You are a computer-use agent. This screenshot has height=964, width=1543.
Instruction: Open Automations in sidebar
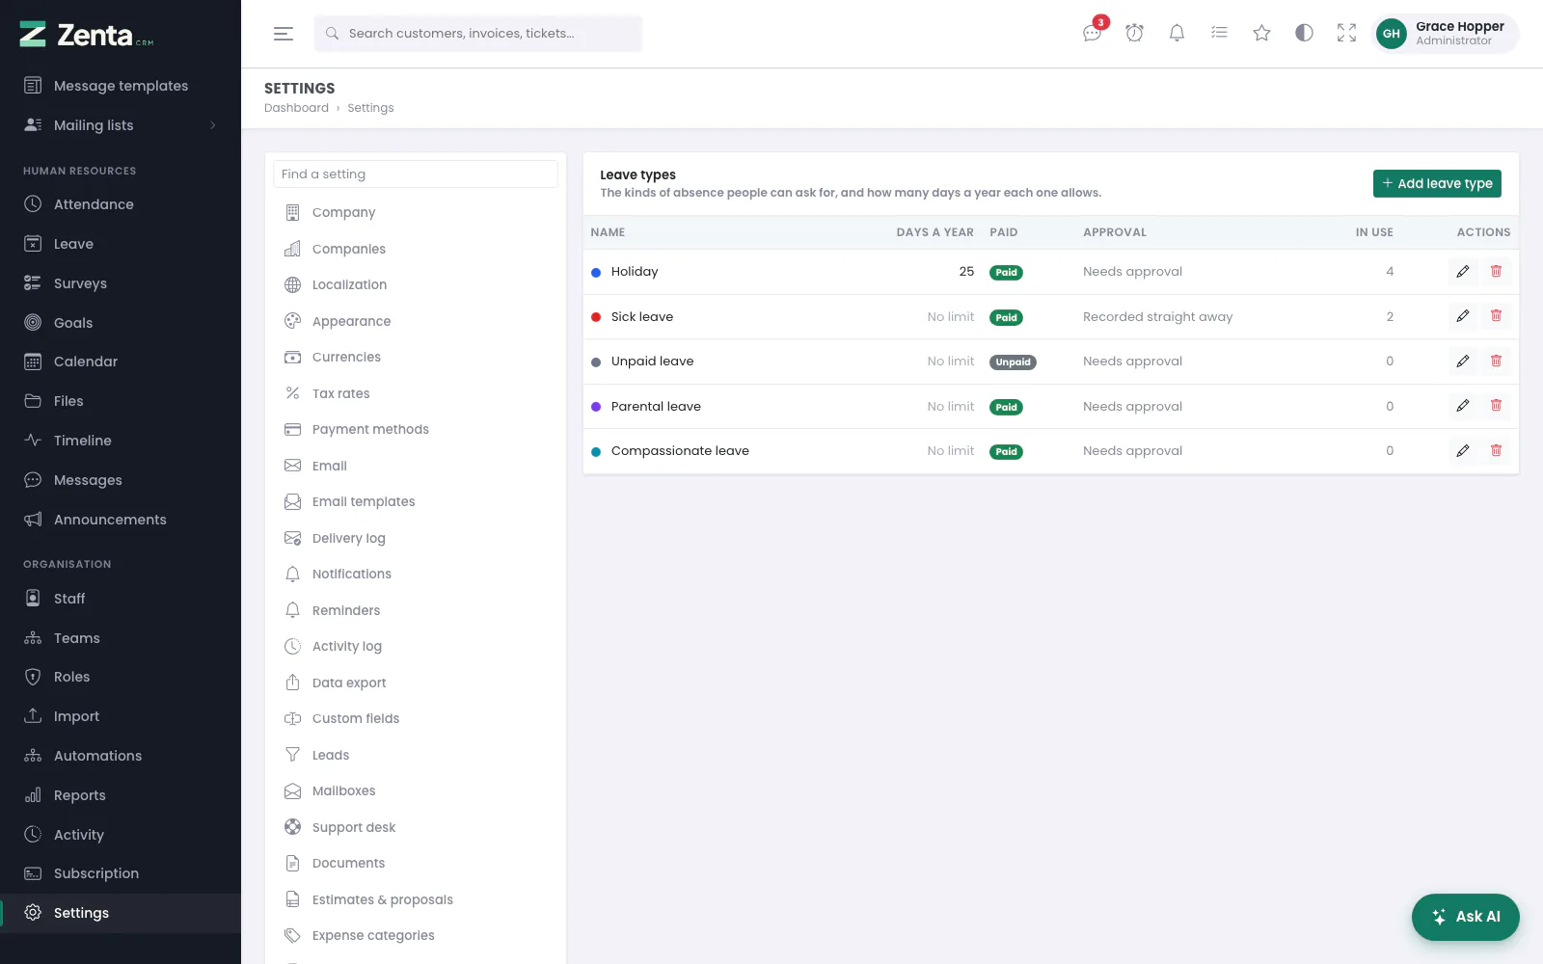tap(121, 756)
